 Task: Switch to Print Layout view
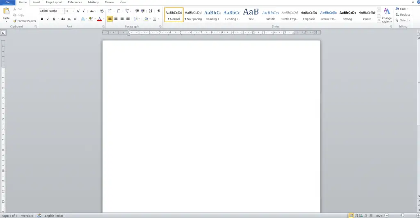[351, 216]
